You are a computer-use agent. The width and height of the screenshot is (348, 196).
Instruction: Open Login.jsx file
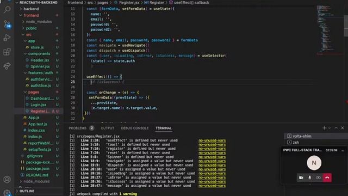point(38,105)
